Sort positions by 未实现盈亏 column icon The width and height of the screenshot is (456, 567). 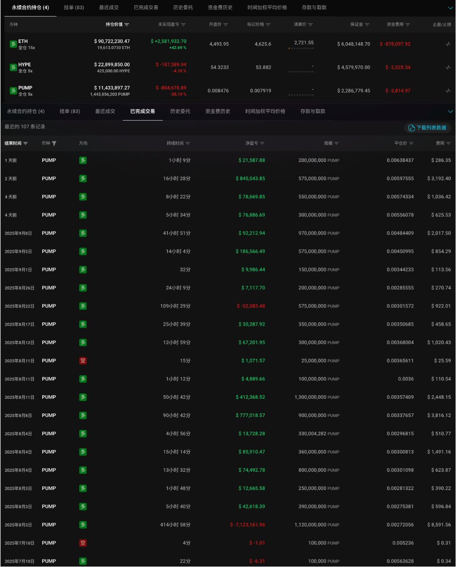[183, 24]
